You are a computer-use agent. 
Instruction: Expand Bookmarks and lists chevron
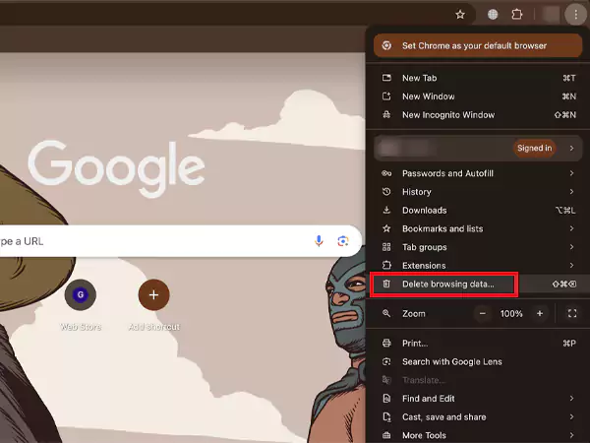(x=571, y=228)
